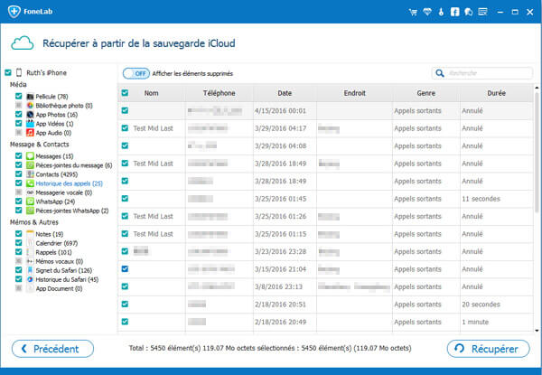Click the Bibliothèque photo icon
542x375 pixels.
30,106
